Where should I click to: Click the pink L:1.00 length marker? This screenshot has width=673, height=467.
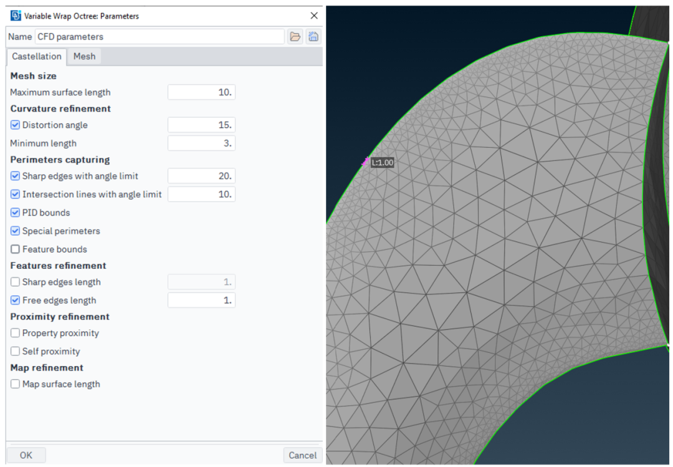tap(366, 163)
